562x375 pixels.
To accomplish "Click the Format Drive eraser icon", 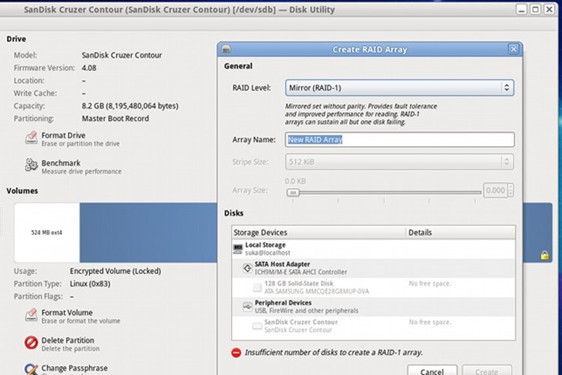I will pyautogui.click(x=31, y=138).
